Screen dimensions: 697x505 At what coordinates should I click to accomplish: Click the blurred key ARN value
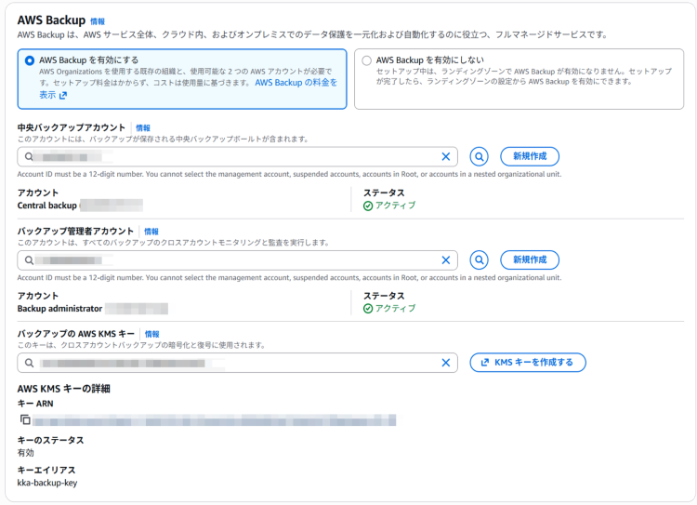tap(215, 420)
